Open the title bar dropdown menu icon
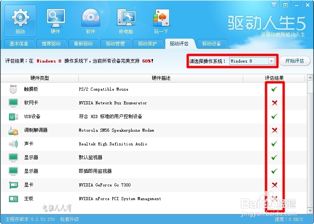 (285, 5)
